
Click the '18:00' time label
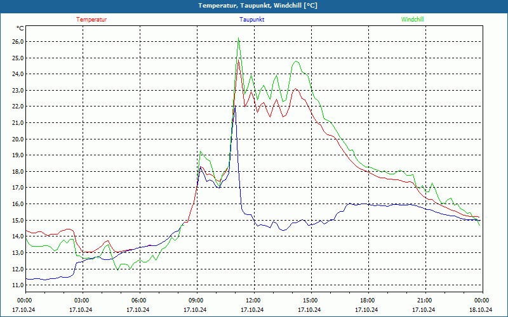click(368, 300)
